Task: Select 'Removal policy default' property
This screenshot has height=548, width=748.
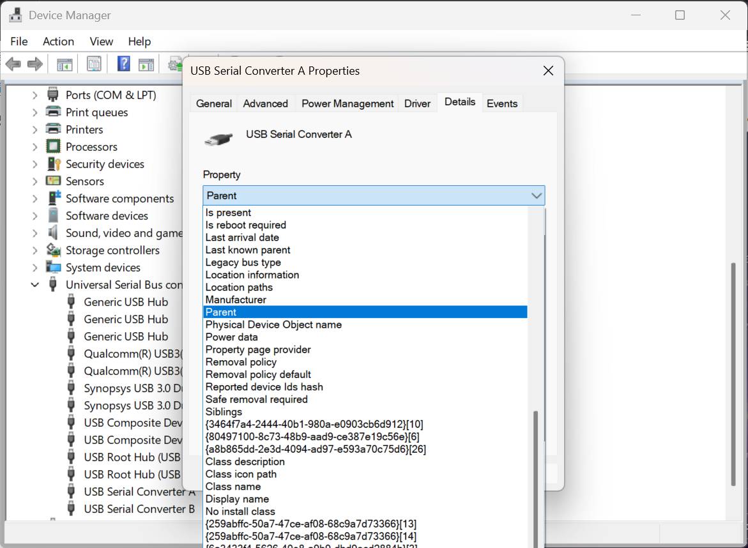Action: (365, 374)
